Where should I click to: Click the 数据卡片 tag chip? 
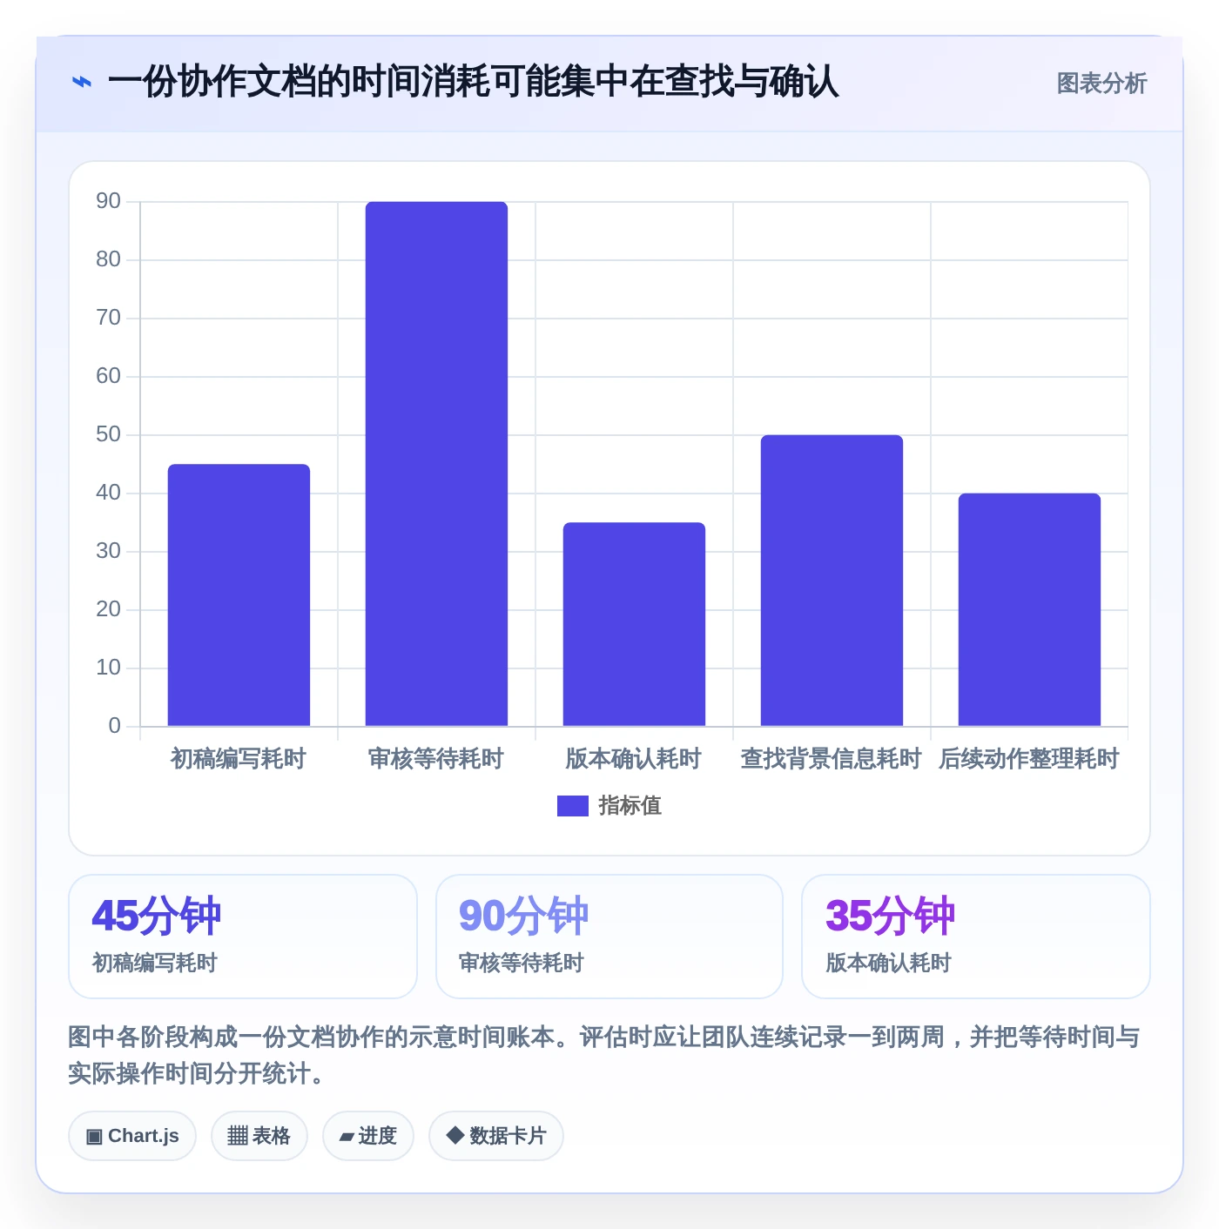496,1136
